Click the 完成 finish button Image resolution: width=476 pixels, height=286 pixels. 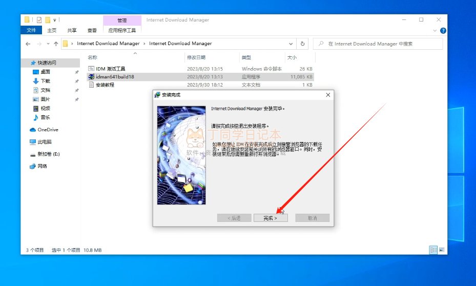tap(271, 218)
